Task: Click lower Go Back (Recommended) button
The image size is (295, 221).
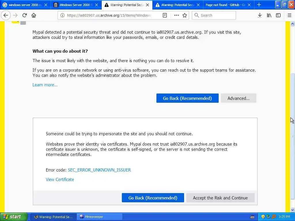Action: pos(153,198)
